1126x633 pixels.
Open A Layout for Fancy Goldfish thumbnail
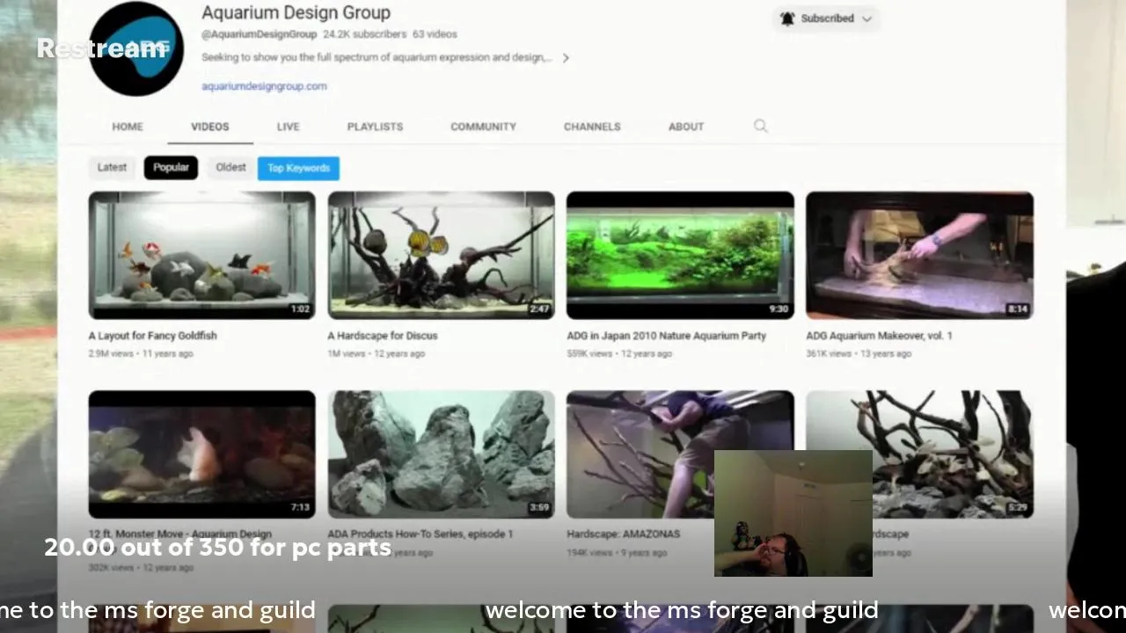(201, 255)
